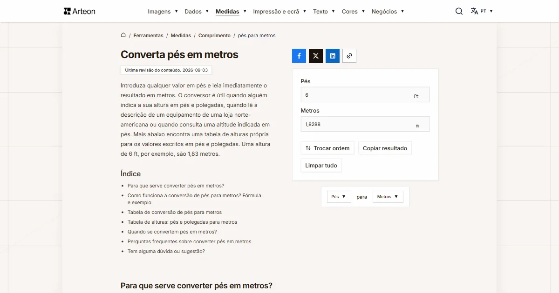The height and width of the screenshot is (293, 559).
Task: Go to Comprimento breadcrumb link
Action: [214, 35]
